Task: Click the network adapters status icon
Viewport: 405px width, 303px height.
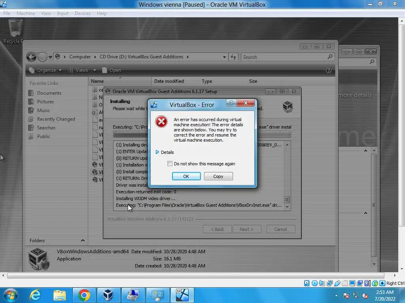Action: tap(329, 283)
